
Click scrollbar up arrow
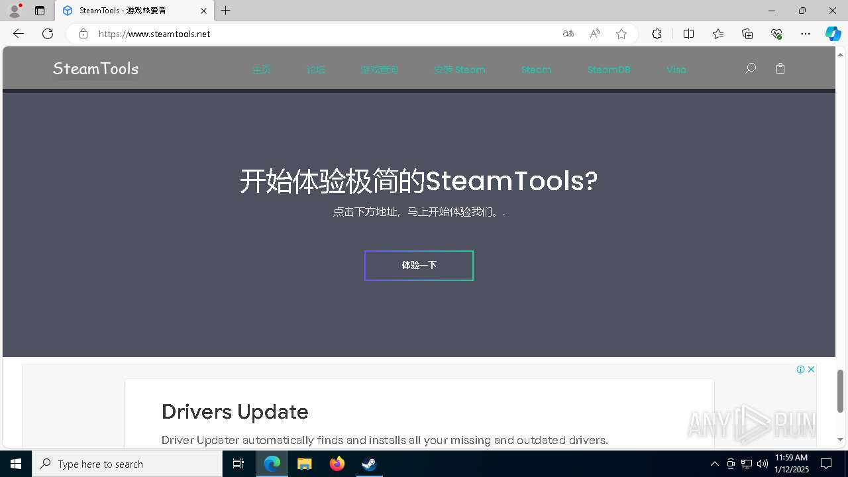(840, 54)
